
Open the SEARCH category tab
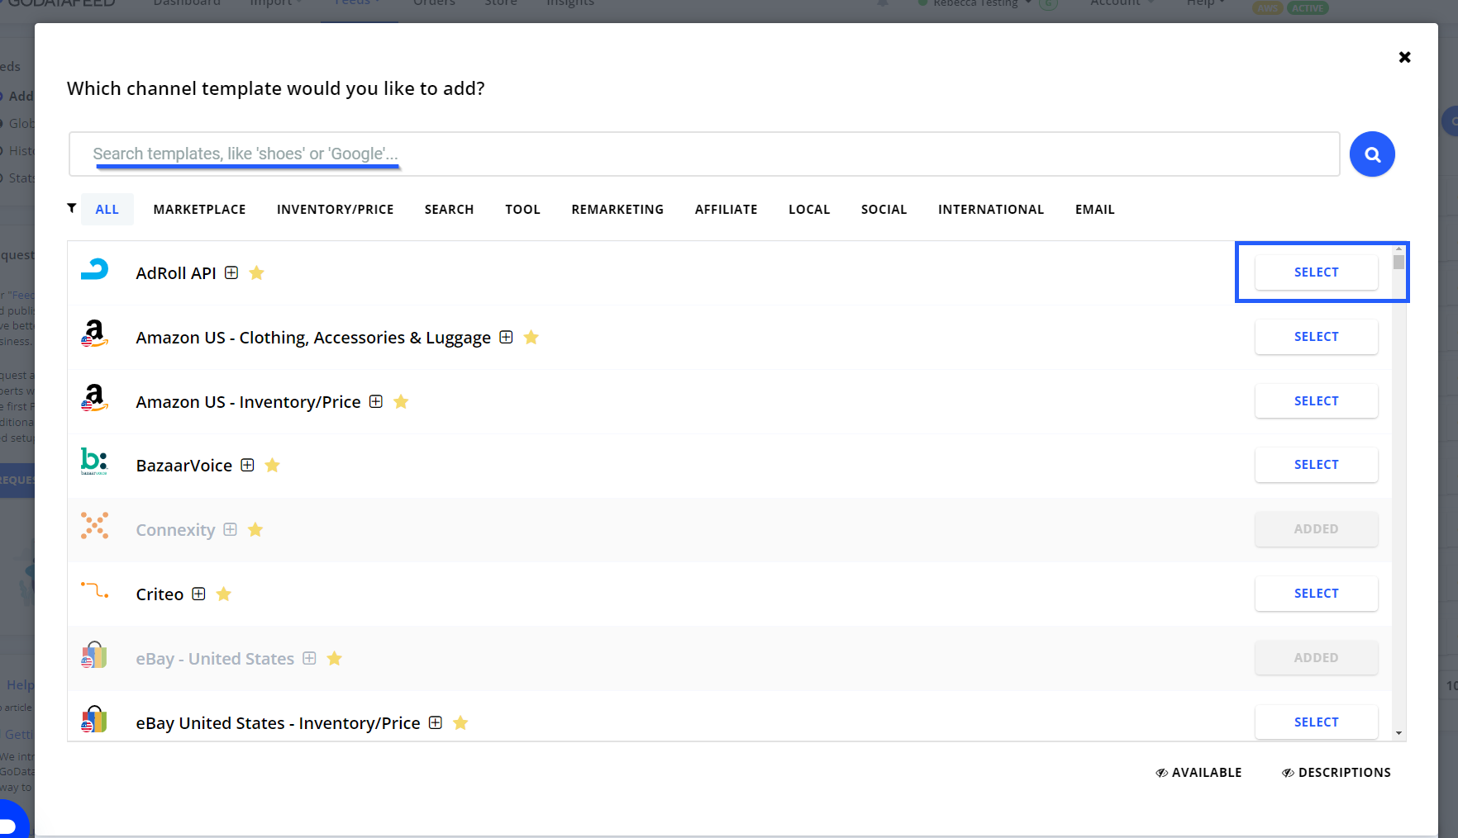click(449, 210)
